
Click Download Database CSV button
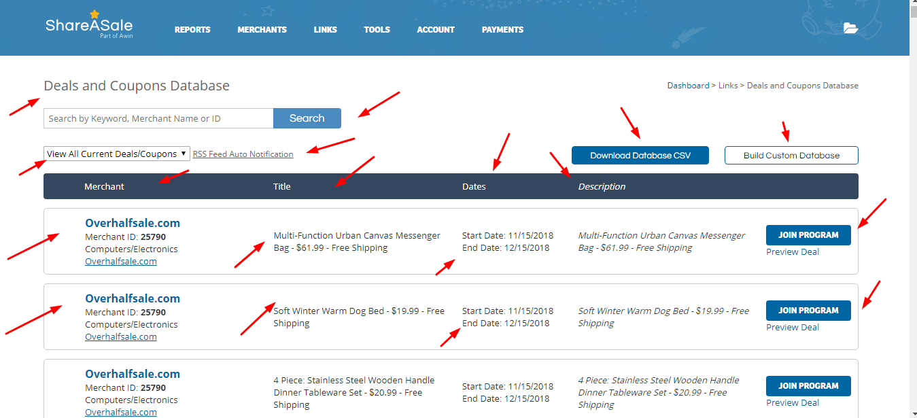pos(640,156)
